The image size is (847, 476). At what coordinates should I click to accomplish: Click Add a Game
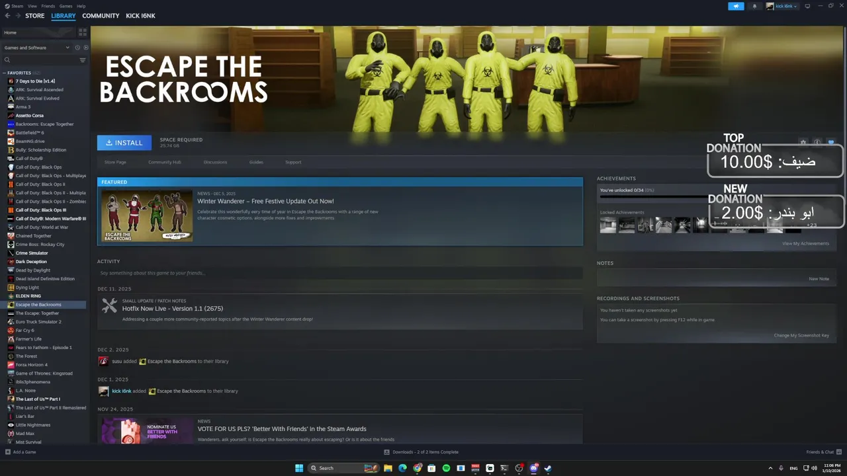tap(21, 452)
